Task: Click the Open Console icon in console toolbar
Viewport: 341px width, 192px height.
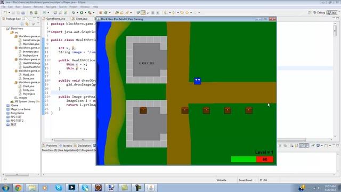Action: pyautogui.click(x=326, y=146)
